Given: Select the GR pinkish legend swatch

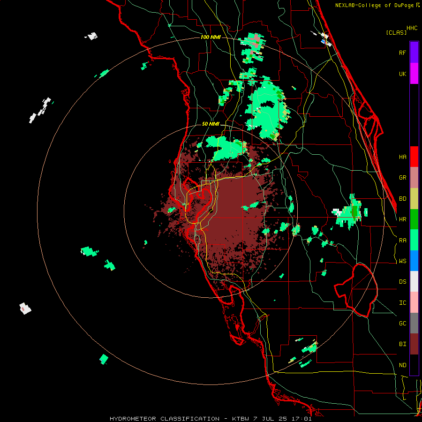Looking at the screenshot, I should (x=414, y=178).
